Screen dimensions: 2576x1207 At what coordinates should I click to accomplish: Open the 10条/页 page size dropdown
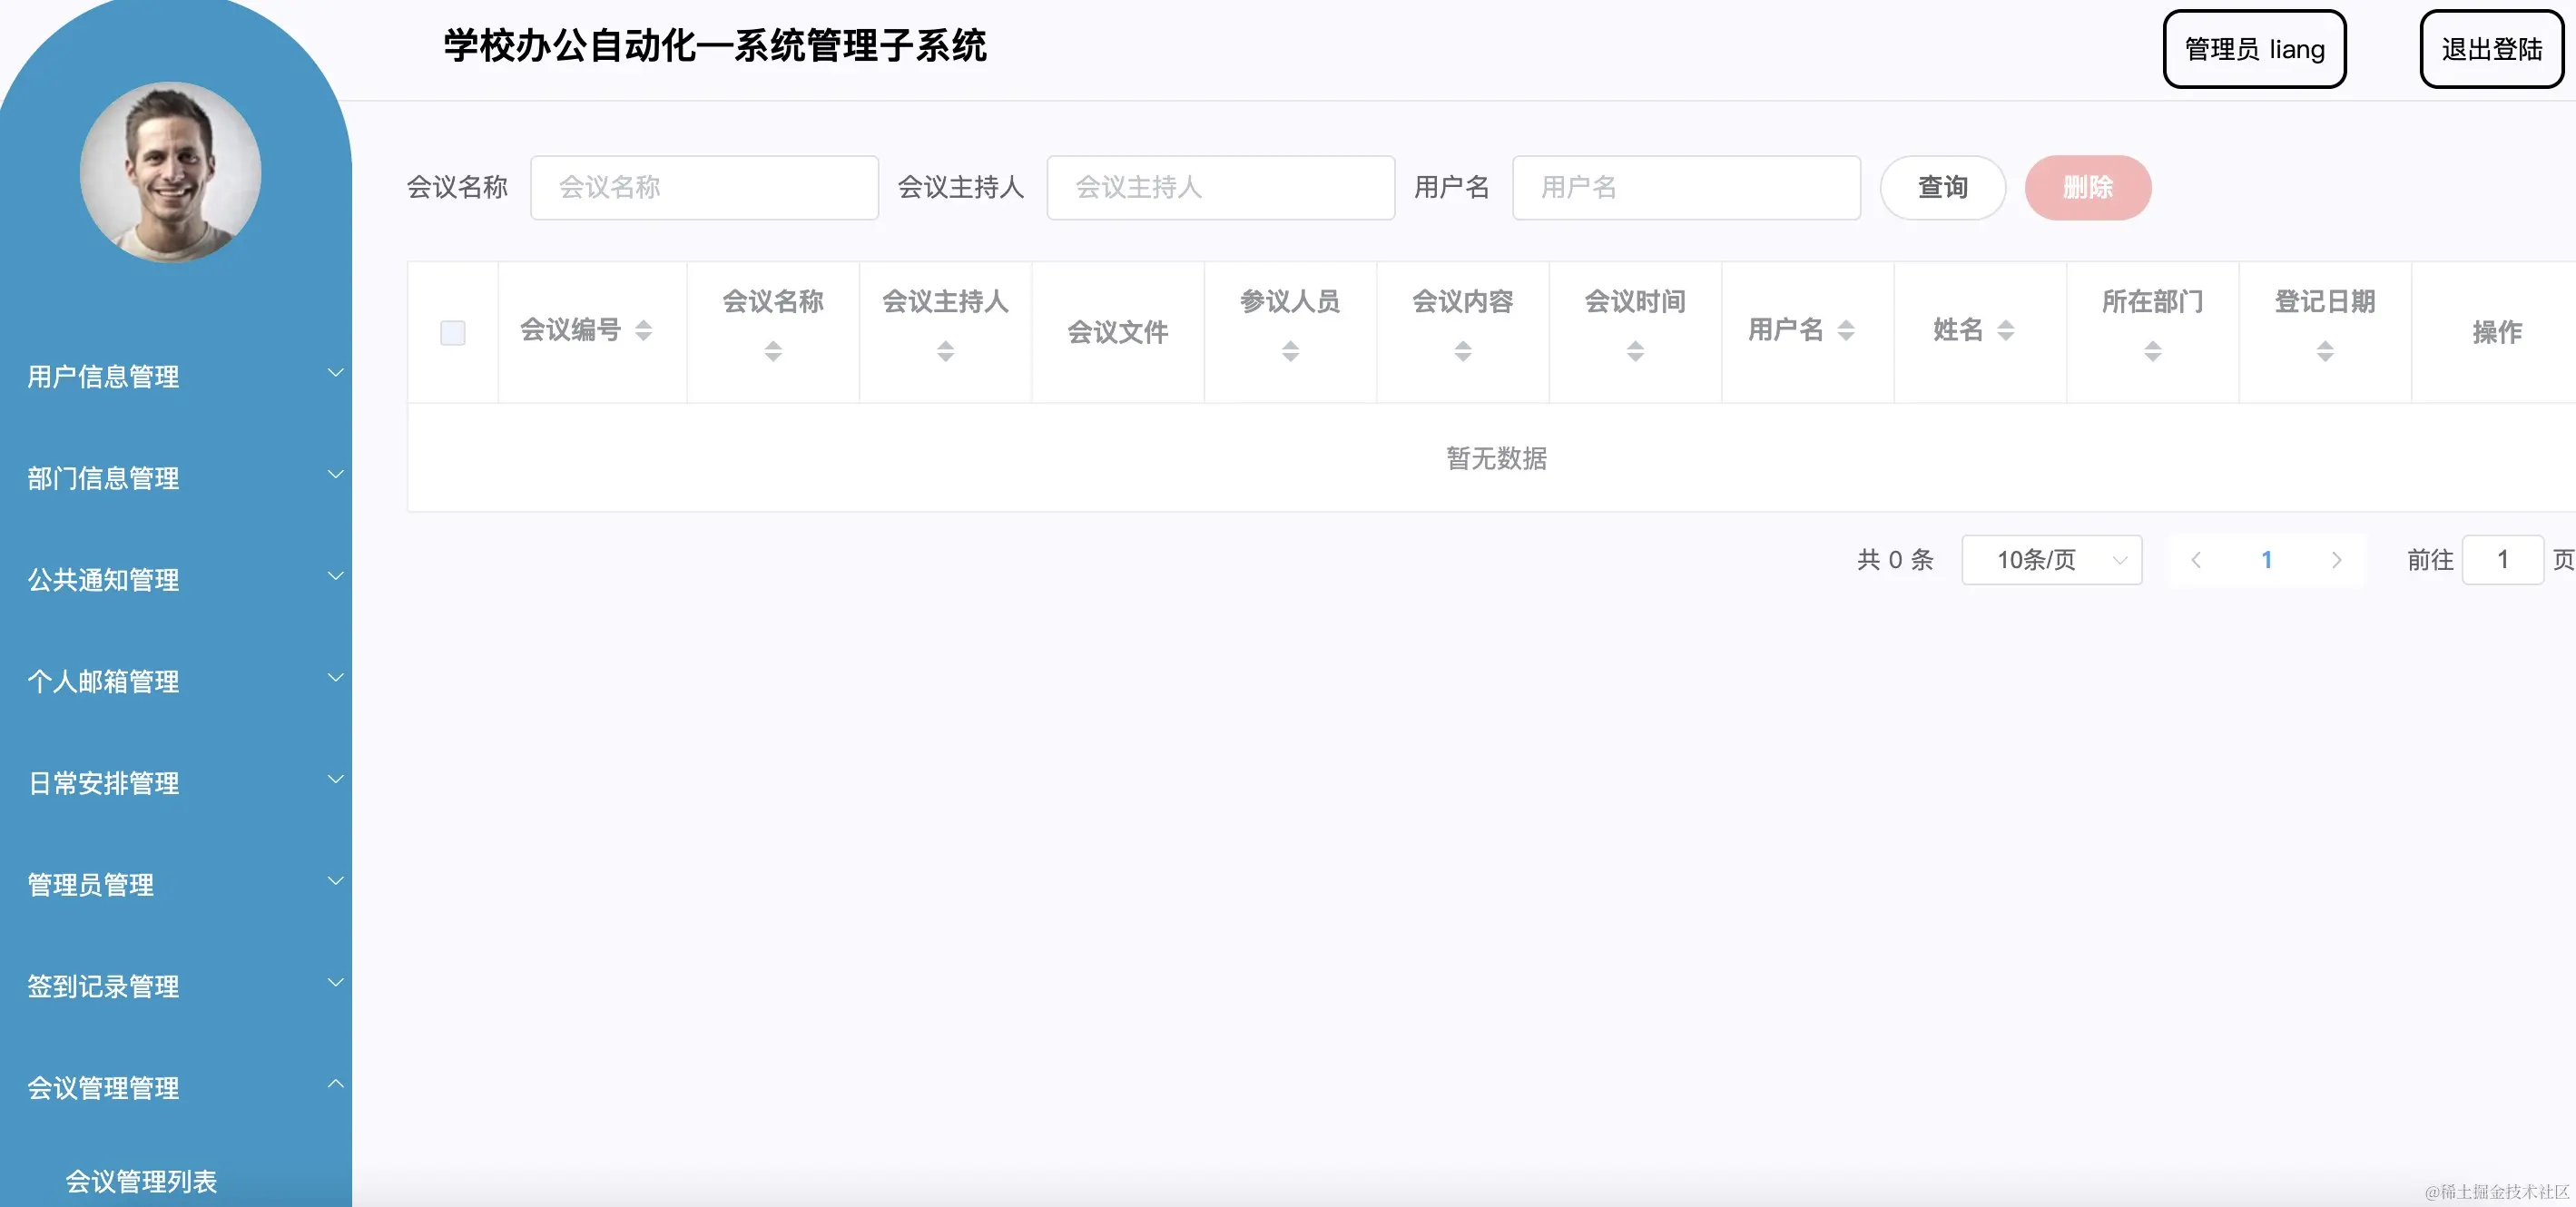coord(2051,560)
